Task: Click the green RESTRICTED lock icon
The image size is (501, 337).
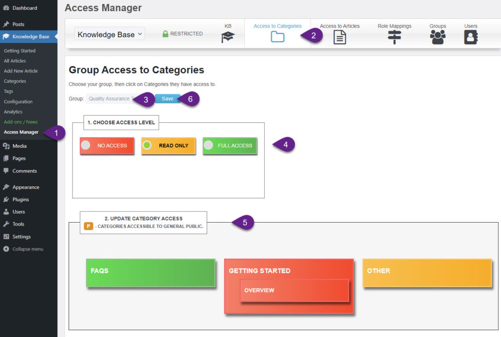Action: tap(165, 34)
